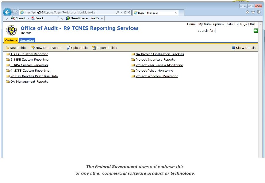Image resolution: width=265 pixels, height=183 pixels.
Task: Open the address bar search dropdown arrow
Action: [x=121, y=12]
